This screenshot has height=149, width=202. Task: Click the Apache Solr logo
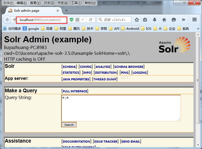click(x=175, y=45)
